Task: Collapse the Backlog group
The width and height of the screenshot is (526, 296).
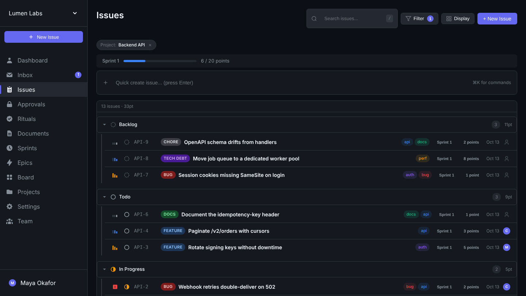Action: tap(104, 125)
